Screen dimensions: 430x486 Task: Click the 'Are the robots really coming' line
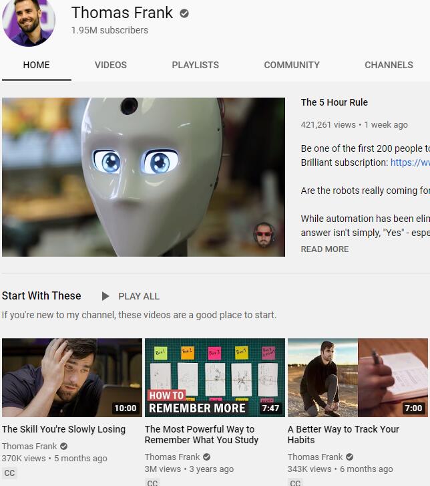pyautogui.click(x=365, y=191)
